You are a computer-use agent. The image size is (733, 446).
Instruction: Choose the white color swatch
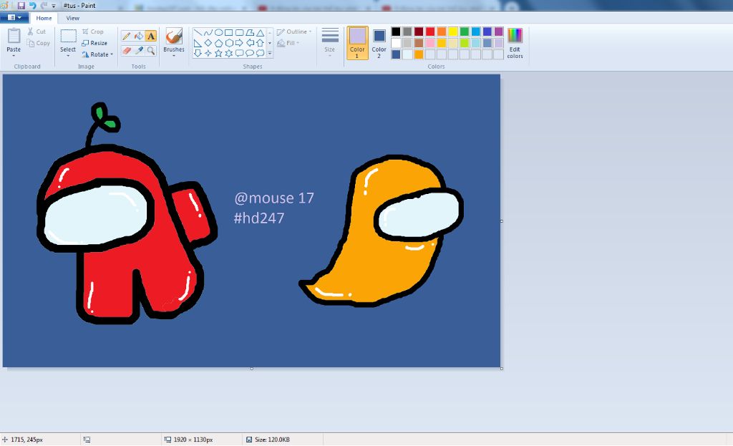(x=396, y=43)
